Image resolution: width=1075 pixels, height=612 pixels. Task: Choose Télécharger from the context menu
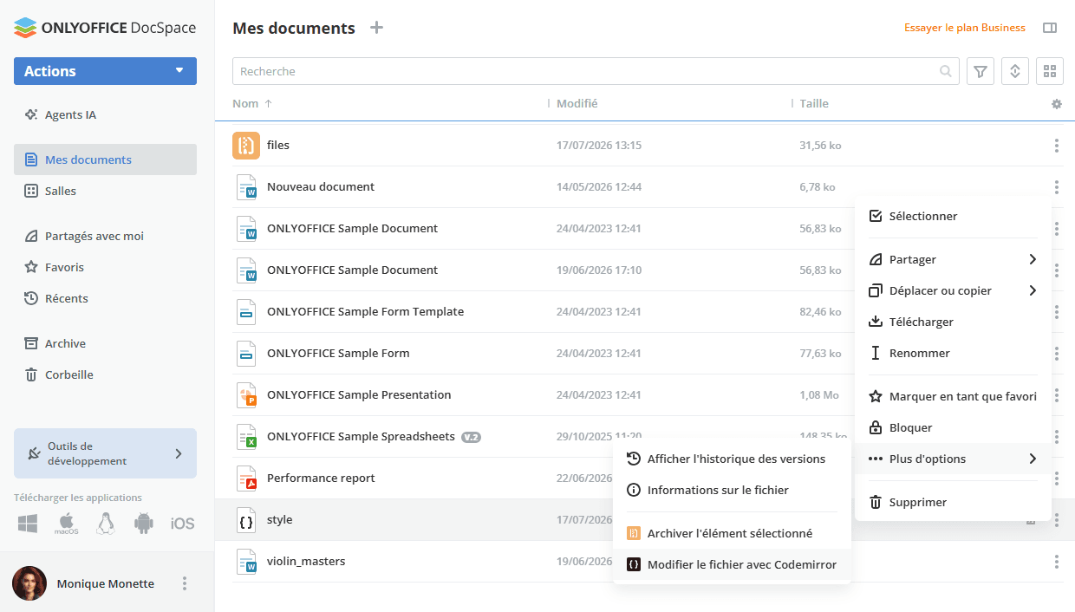(953, 322)
